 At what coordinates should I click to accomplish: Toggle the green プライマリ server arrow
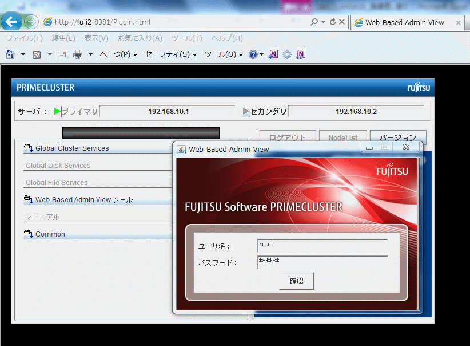57,112
